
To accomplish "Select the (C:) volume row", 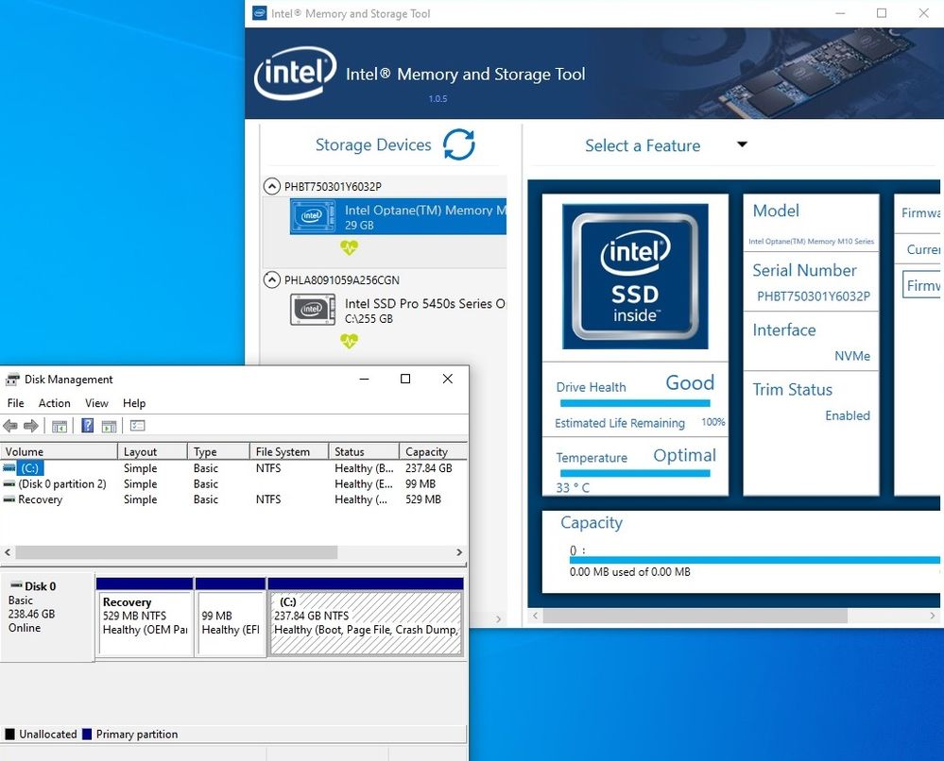I will (x=233, y=468).
